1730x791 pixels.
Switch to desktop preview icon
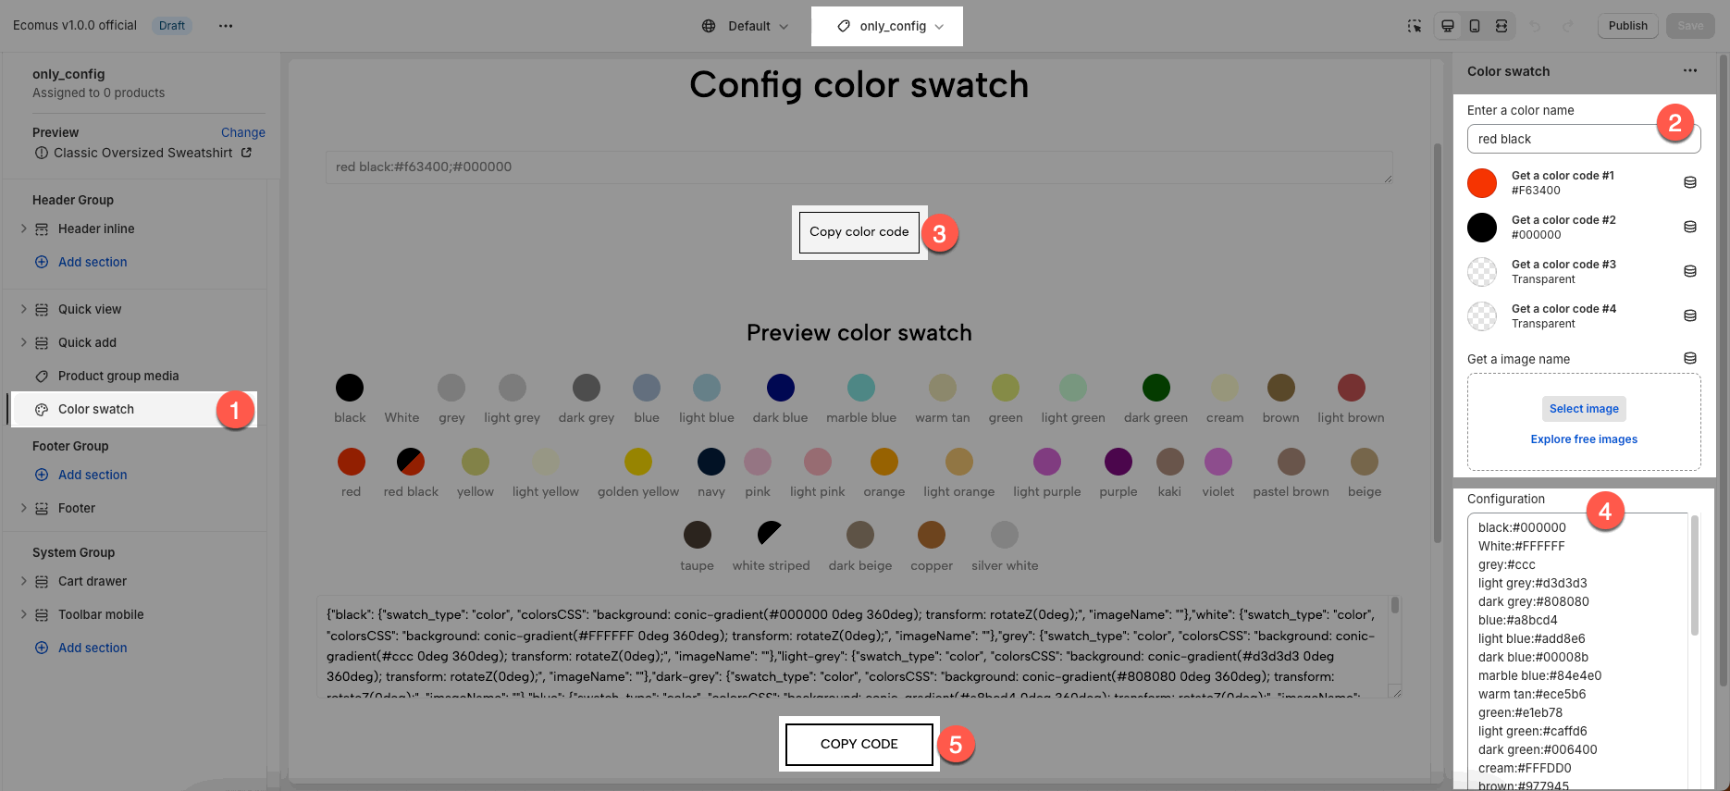(x=1448, y=26)
